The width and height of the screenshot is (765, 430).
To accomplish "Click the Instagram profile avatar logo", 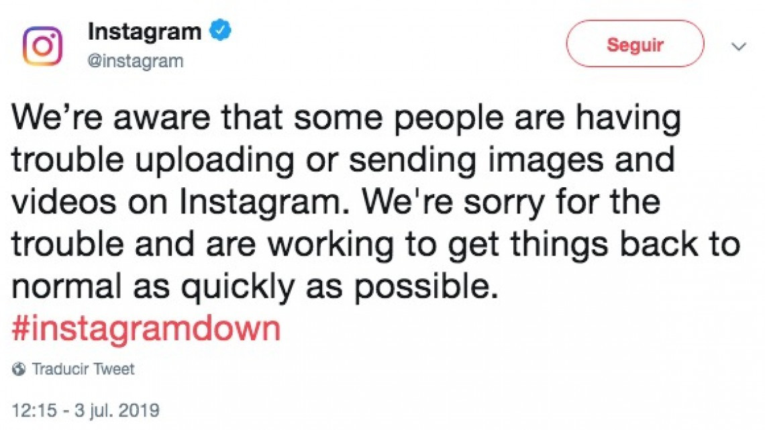I will 42,46.
